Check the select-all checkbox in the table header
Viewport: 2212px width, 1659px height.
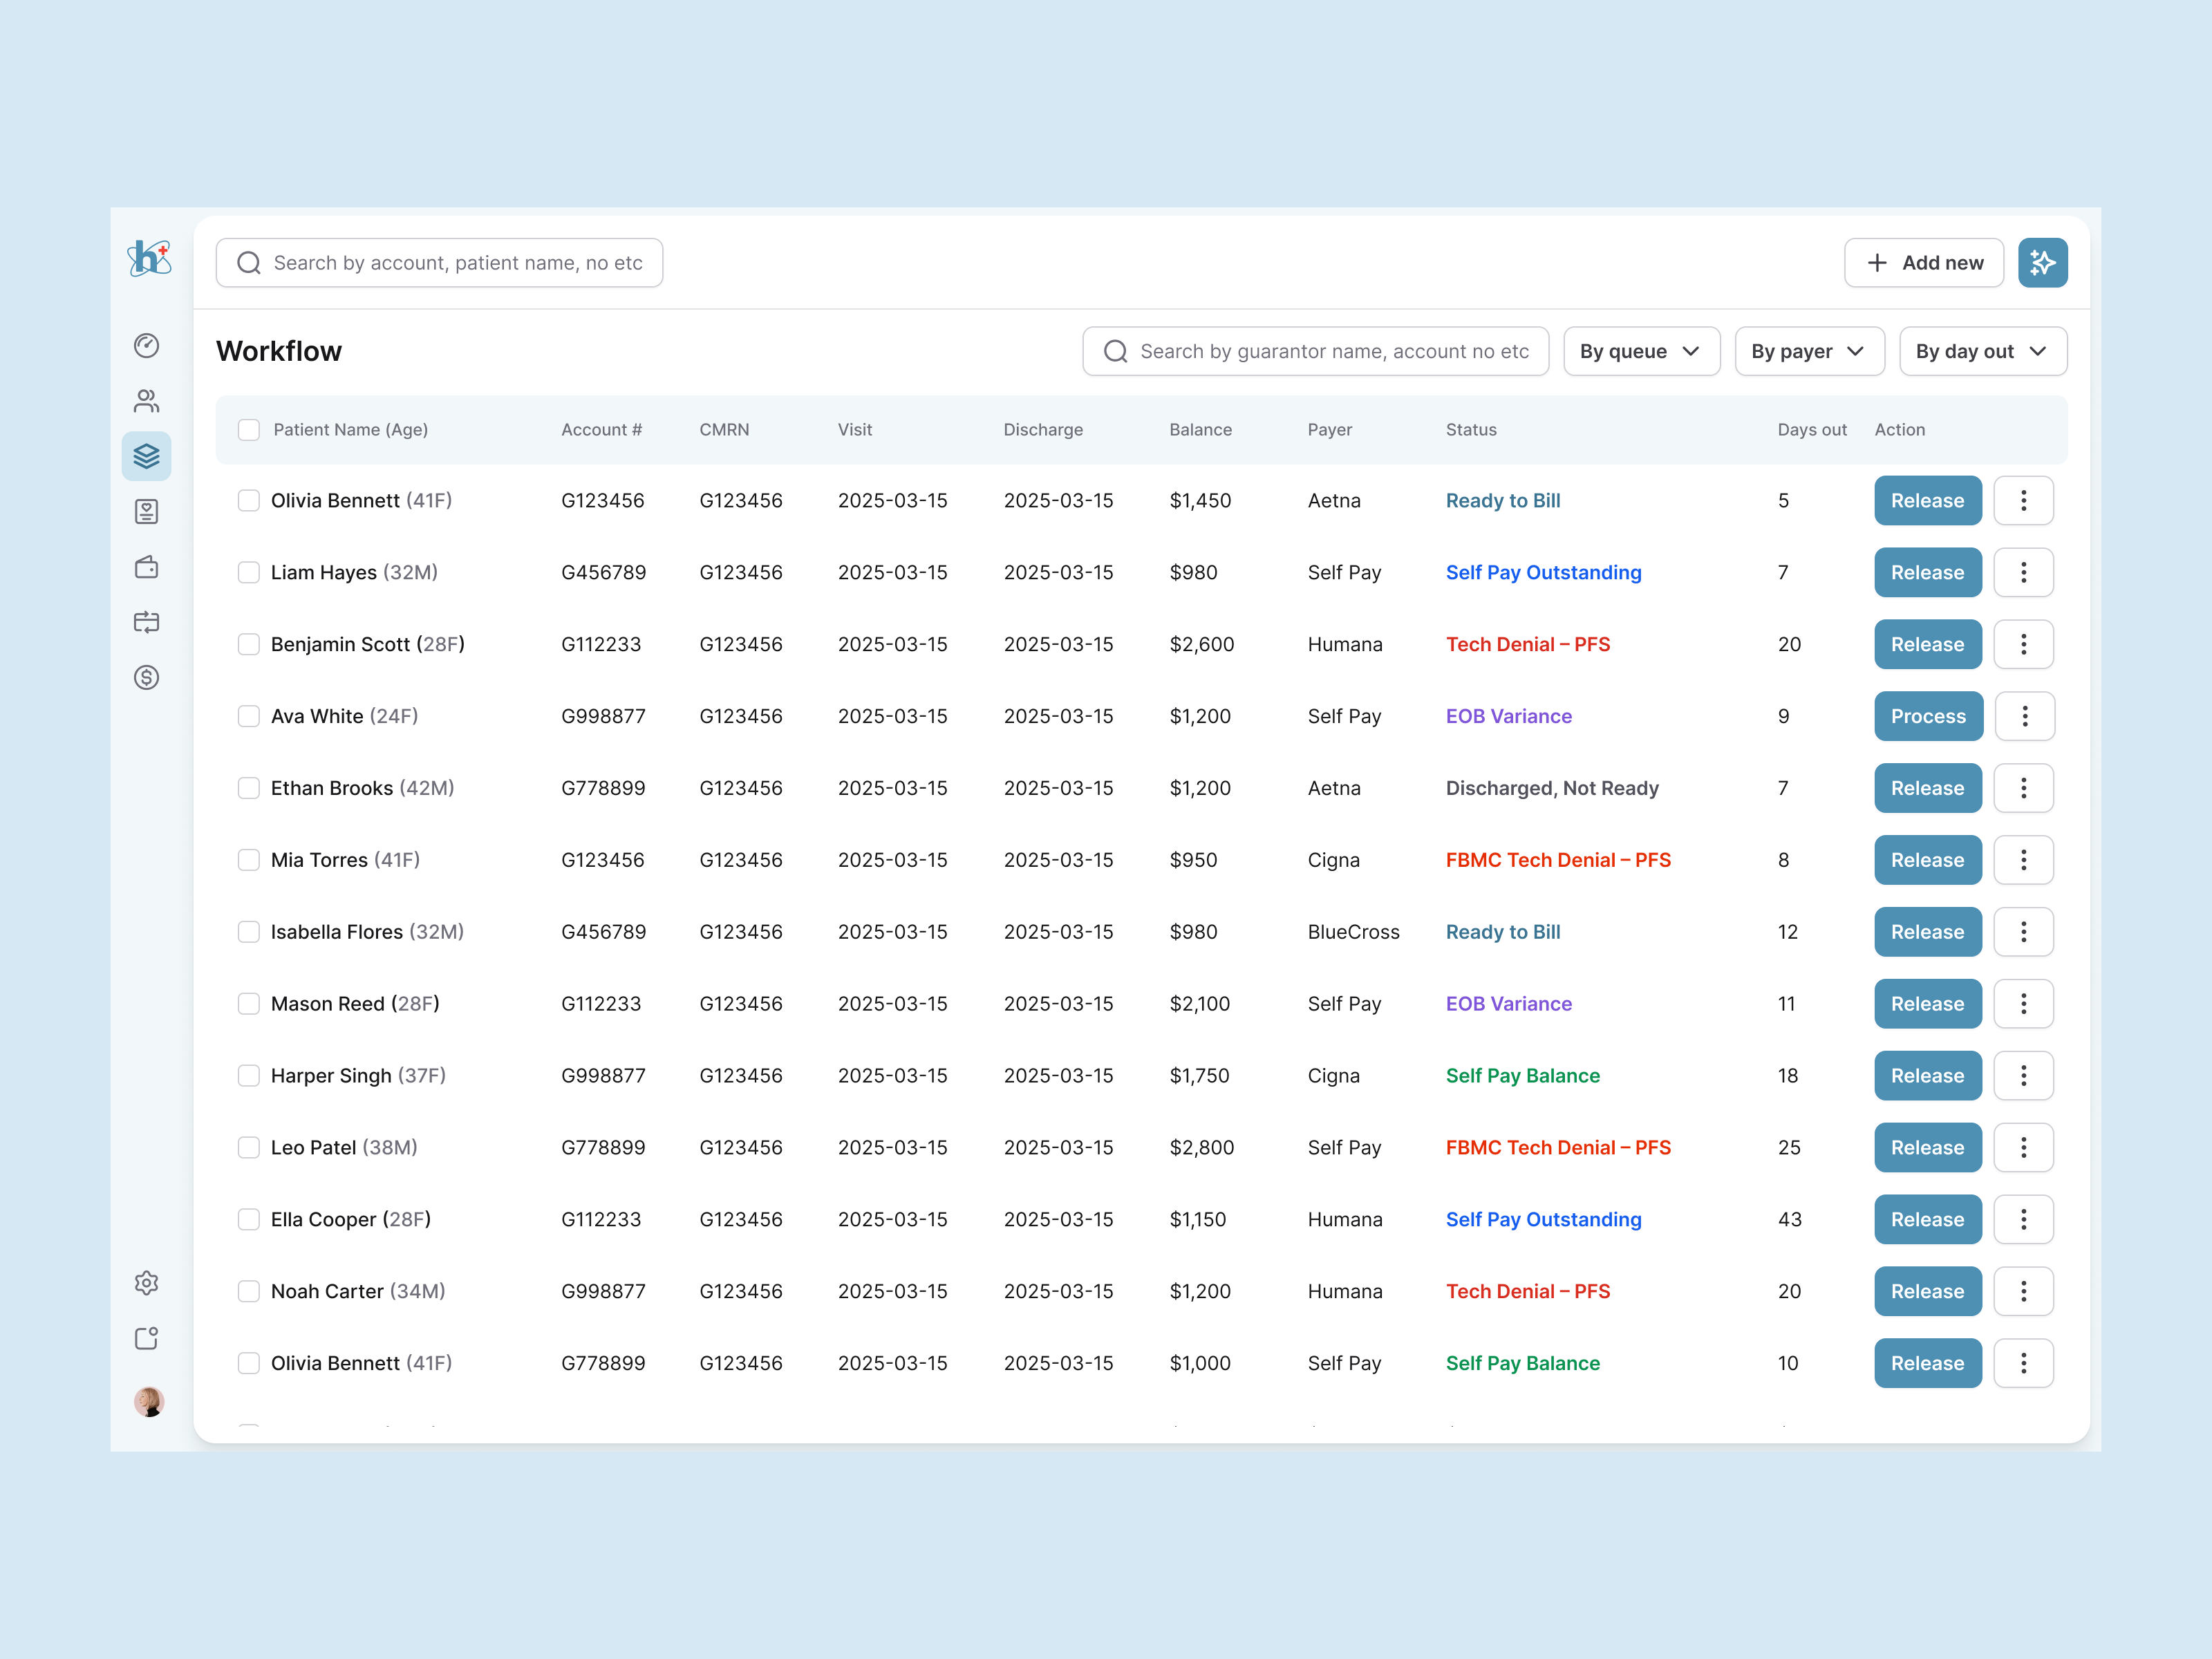pos(249,429)
